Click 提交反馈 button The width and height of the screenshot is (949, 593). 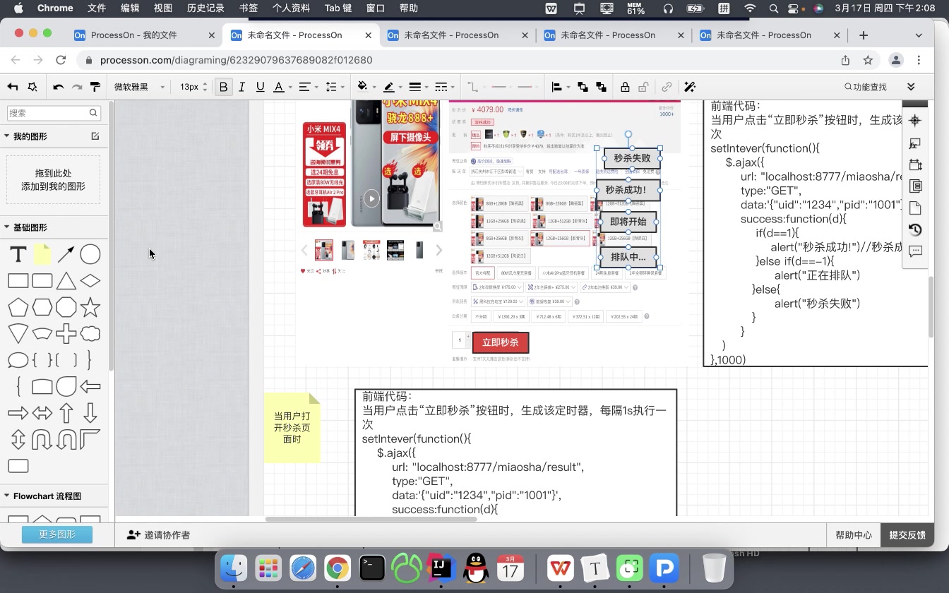tap(907, 535)
